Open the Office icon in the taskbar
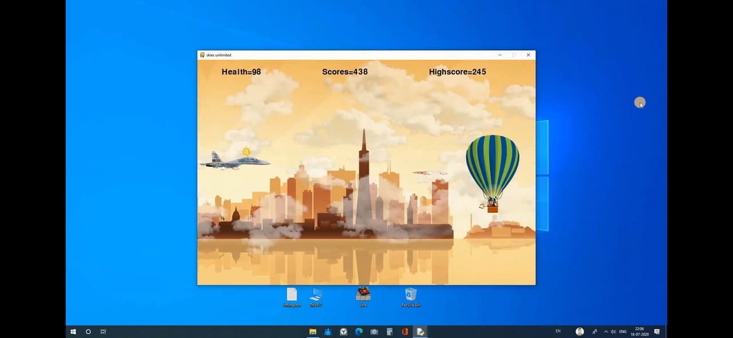The height and width of the screenshot is (338, 733). point(405,332)
